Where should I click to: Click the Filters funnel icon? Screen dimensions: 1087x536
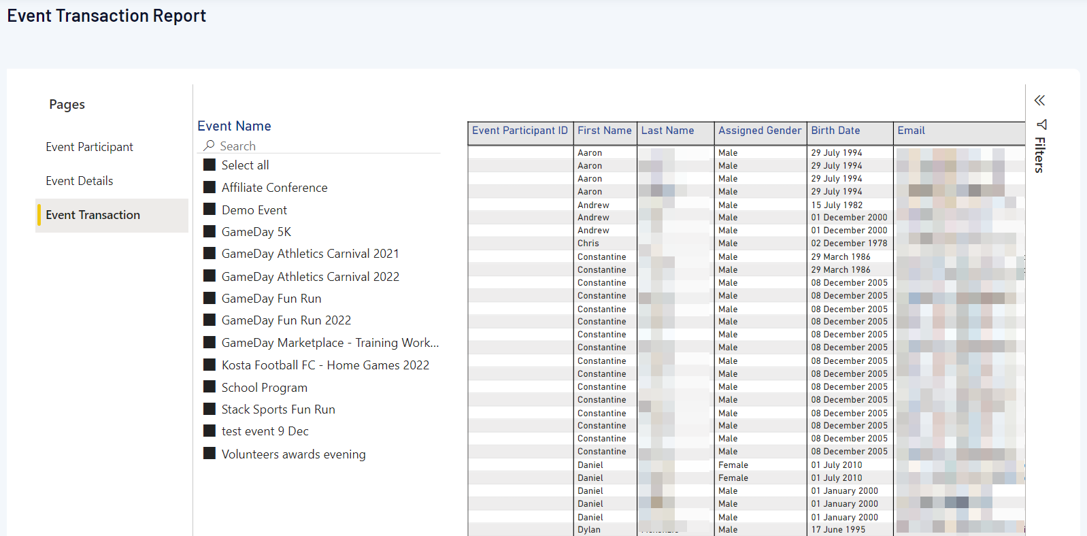tap(1041, 124)
